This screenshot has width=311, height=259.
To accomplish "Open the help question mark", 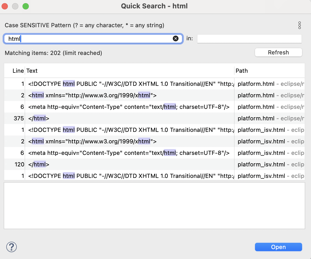I will tap(12, 247).
